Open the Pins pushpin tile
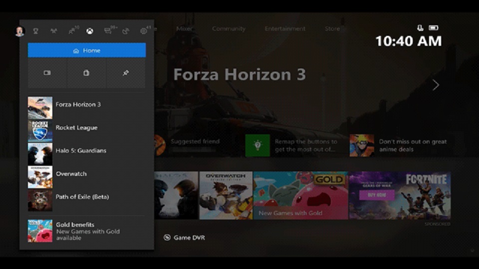Screen dimensions: 479x269 point(126,73)
